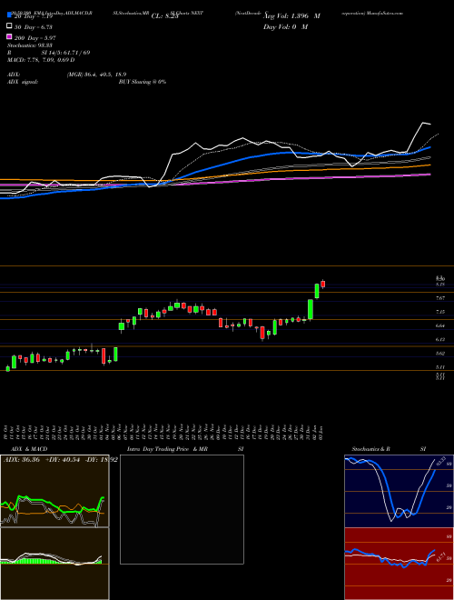The height and width of the screenshot is (600, 454).
Task: Open the empty intraday trading price chart
Action: click(x=182, y=509)
